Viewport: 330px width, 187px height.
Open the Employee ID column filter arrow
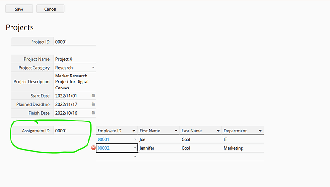pyautogui.click(x=134, y=131)
